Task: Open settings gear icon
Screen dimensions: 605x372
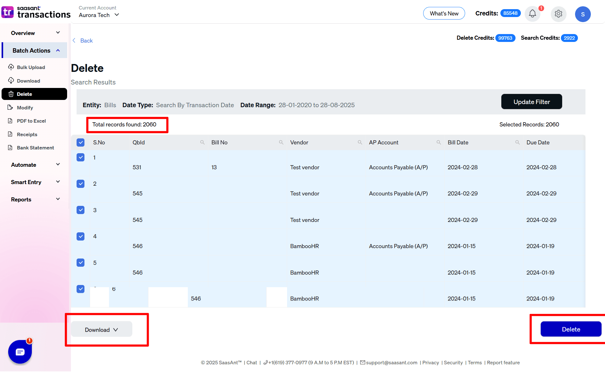Action: [558, 14]
